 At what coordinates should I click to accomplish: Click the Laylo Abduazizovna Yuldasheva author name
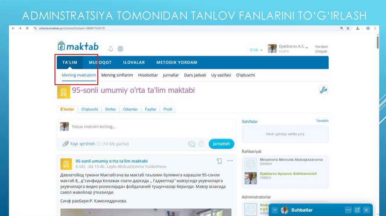pyautogui.click(x=136, y=166)
